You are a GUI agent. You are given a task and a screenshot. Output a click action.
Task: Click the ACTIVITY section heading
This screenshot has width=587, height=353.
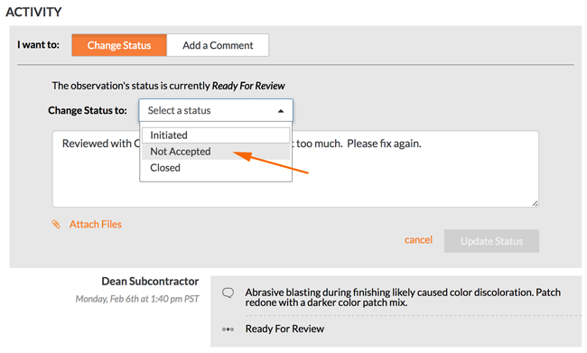[33, 12]
